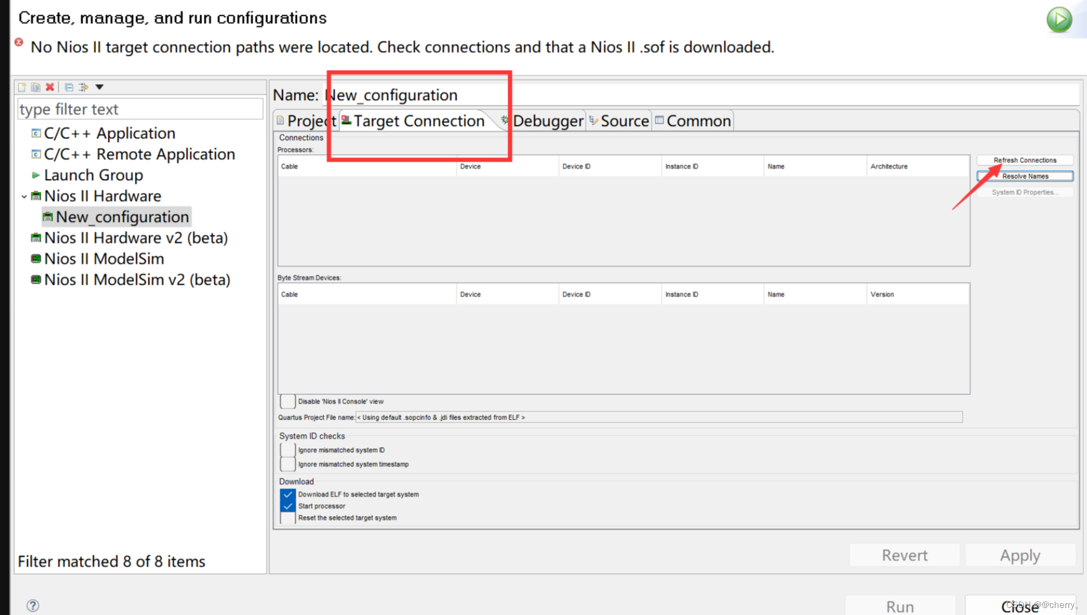
Task: Click the Debugger tab bug icon
Action: point(505,120)
